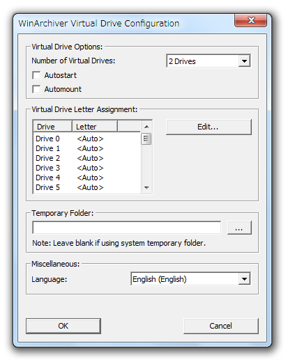286x362 pixels.
Task: Highlight the Drive 4 row
Action: (x=87, y=178)
